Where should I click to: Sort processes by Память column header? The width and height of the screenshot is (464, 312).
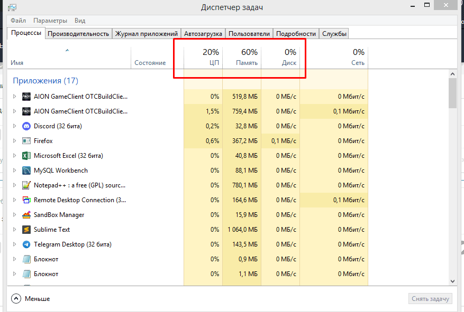[242, 57]
